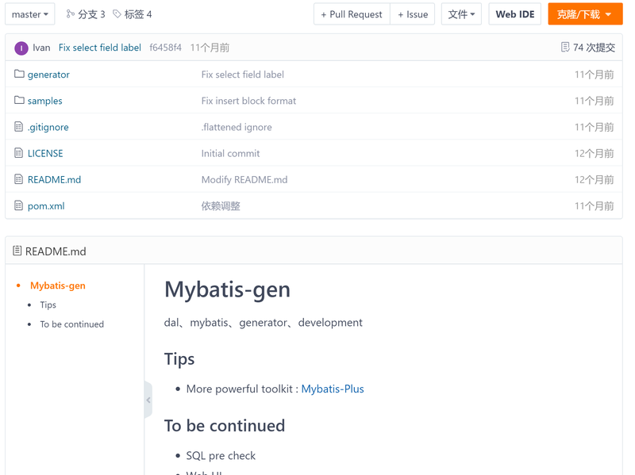
Task: Open commit message .flattened ignore
Action: [237, 127]
